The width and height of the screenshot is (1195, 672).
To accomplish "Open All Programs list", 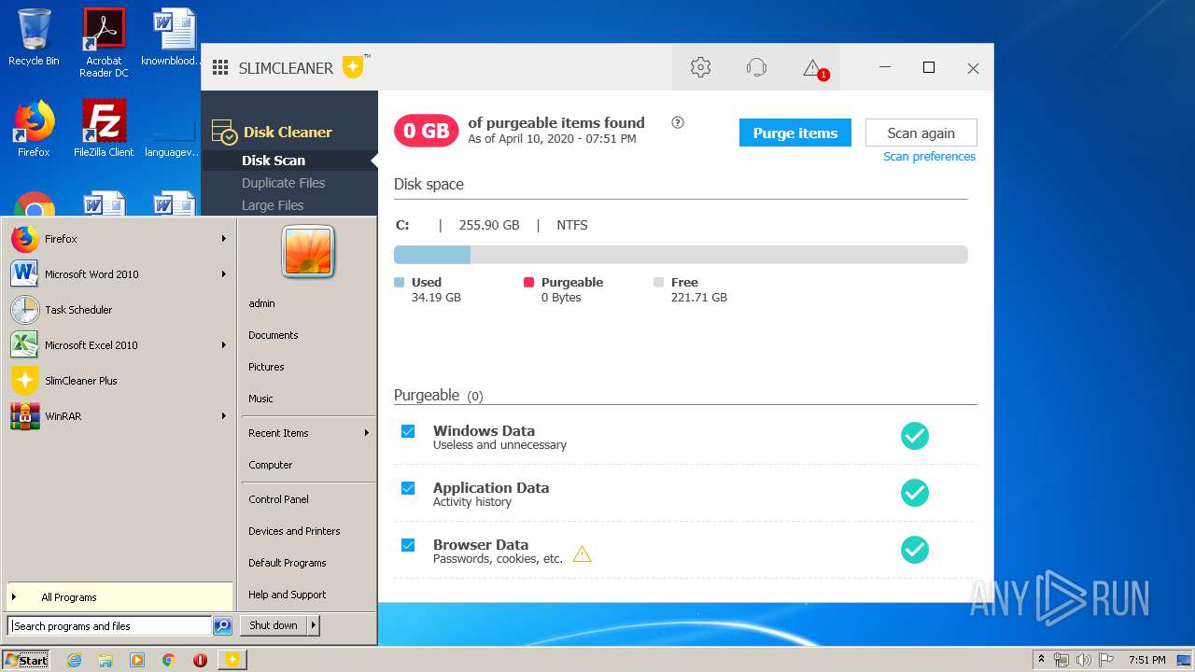I will pos(119,597).
